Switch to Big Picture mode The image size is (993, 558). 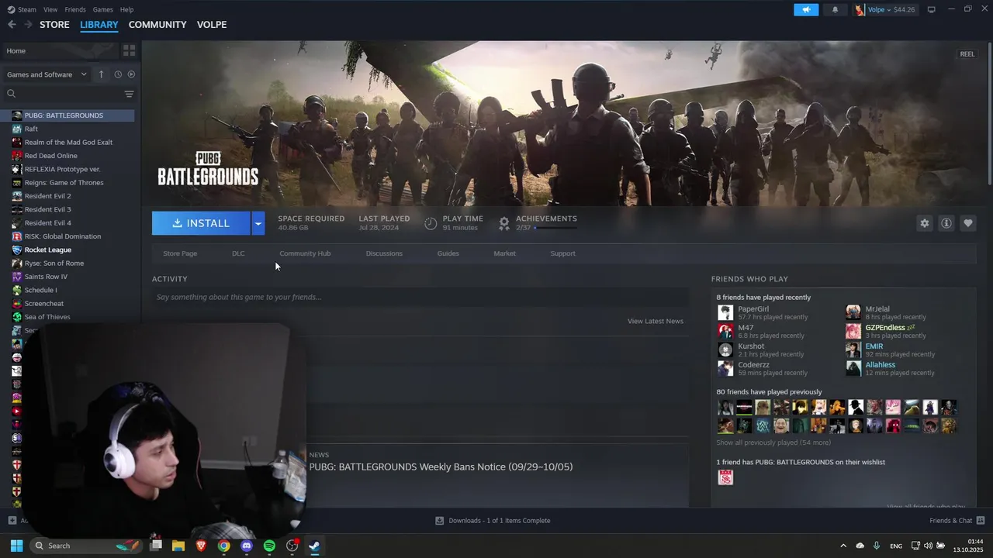click(x=931, y=9)
